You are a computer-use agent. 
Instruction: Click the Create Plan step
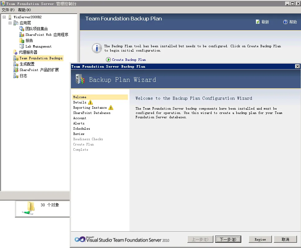pyautogui.click(x=84, y=145)
